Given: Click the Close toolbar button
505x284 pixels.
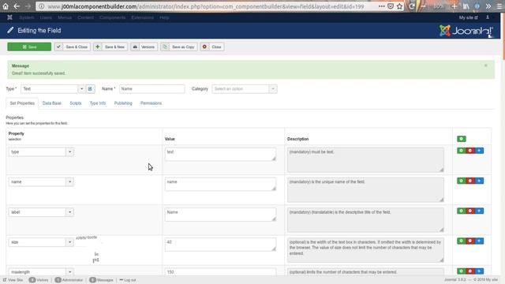Looking at the screenshot, I should [x=212, y=47].
